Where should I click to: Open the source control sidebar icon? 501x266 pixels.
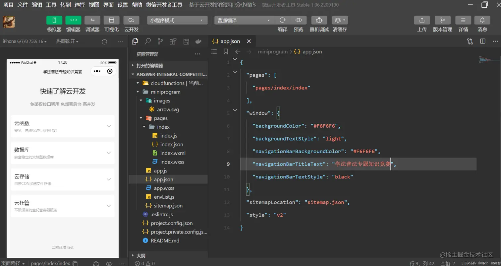160,41
